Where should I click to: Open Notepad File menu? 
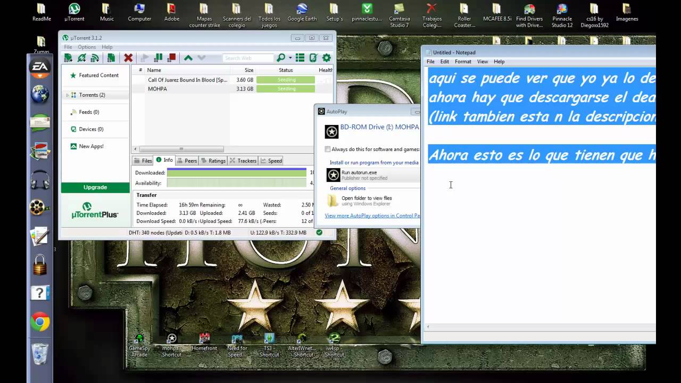[430, 62]
